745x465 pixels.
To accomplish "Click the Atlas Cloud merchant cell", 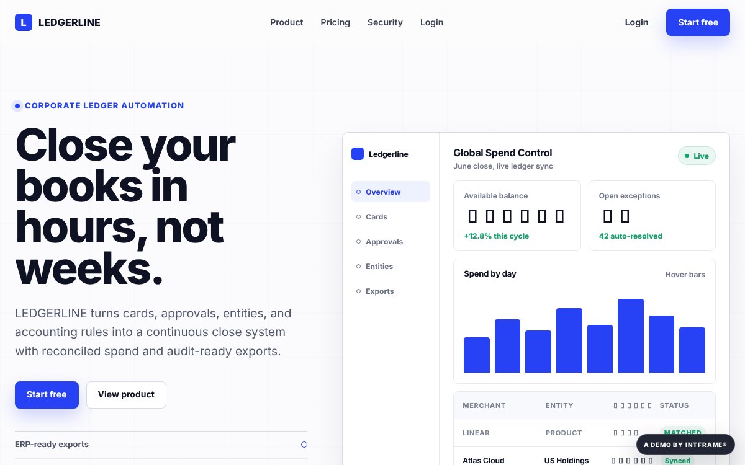I will click(x=484, y=461).
